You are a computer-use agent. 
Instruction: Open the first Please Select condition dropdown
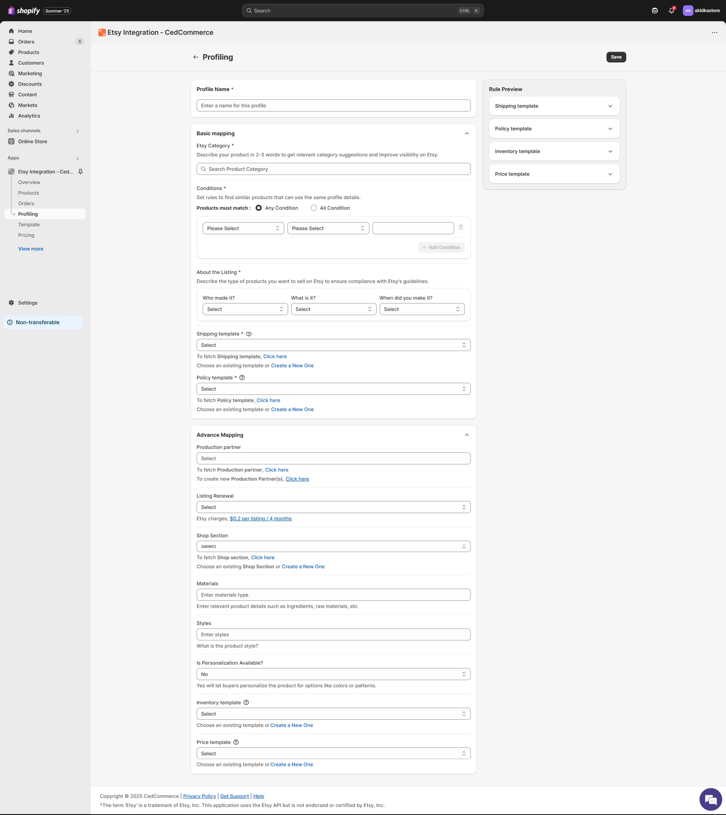(x=243, y=229)
